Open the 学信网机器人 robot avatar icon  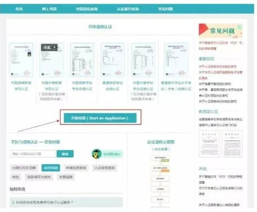97,154
